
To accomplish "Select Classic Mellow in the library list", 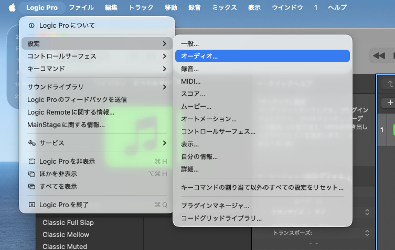I will pos(66,235).
